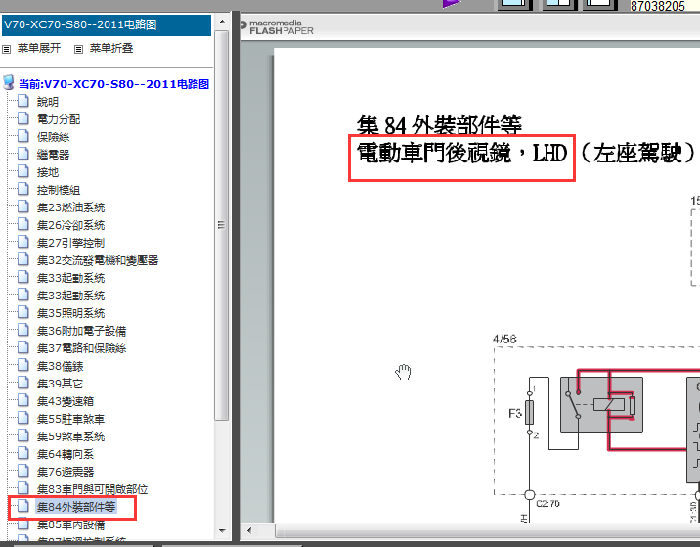This screenshot has height=547, width=700.
Task: Click the sidebar vertical scrollbar thumb
Action: coord(221,225)
